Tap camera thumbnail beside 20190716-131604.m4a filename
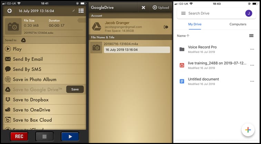The height and width of the screenshot is (144, 261). pos(96,47)
